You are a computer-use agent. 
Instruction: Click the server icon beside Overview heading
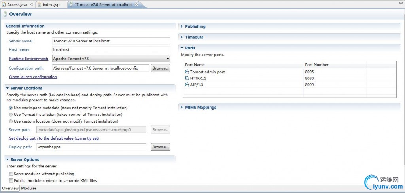click(5, 15)
